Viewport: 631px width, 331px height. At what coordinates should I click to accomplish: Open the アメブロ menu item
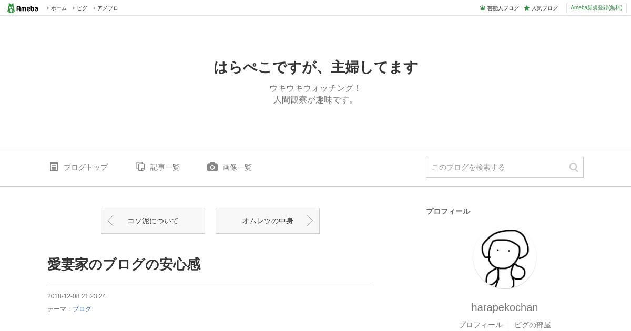(107, 8)
